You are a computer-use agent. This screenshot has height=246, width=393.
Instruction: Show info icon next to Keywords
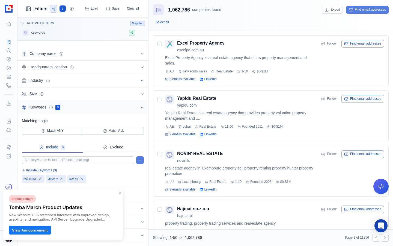51,107
